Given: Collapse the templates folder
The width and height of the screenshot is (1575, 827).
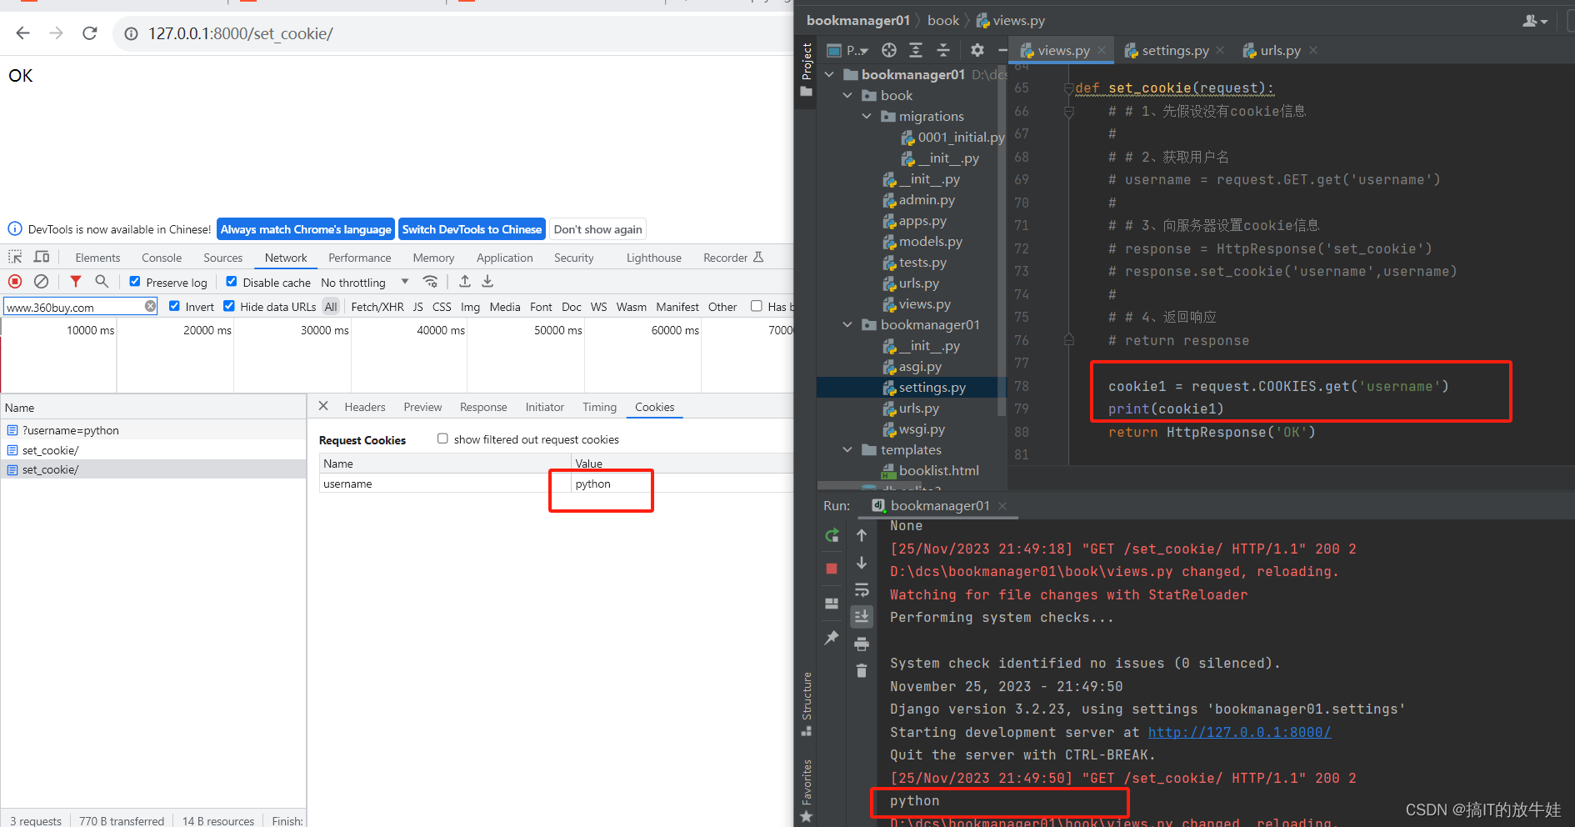Looking at the screenshot, I should coord(847,449).
